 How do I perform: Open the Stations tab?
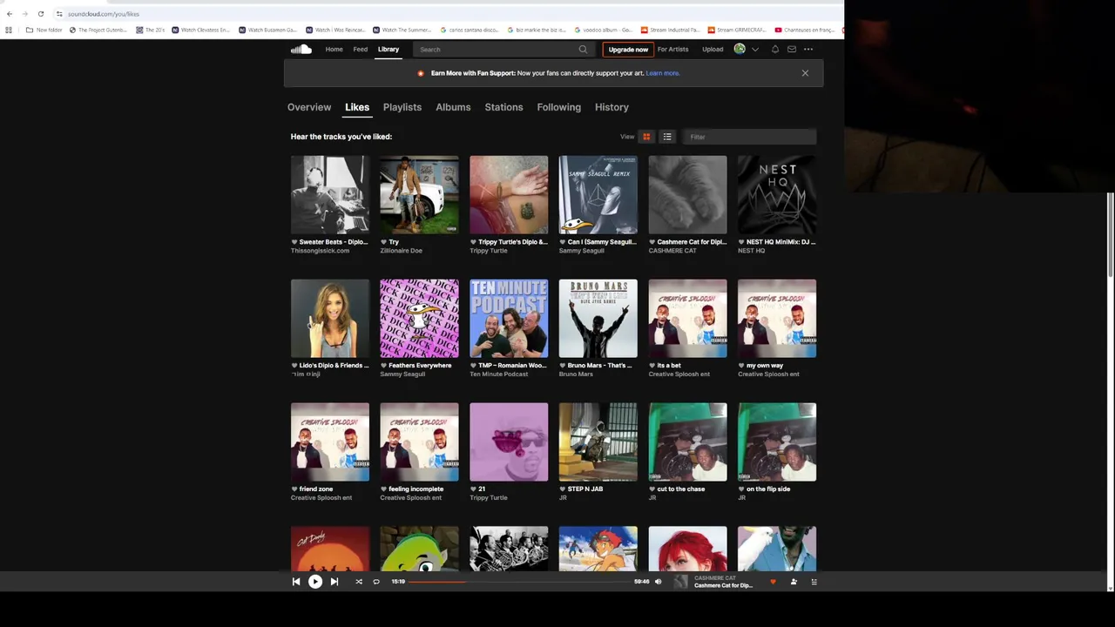point(503,107)
